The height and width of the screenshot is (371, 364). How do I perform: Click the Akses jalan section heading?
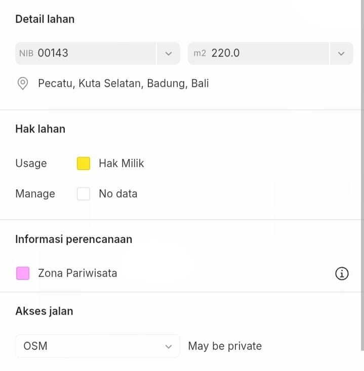point(44,311)
